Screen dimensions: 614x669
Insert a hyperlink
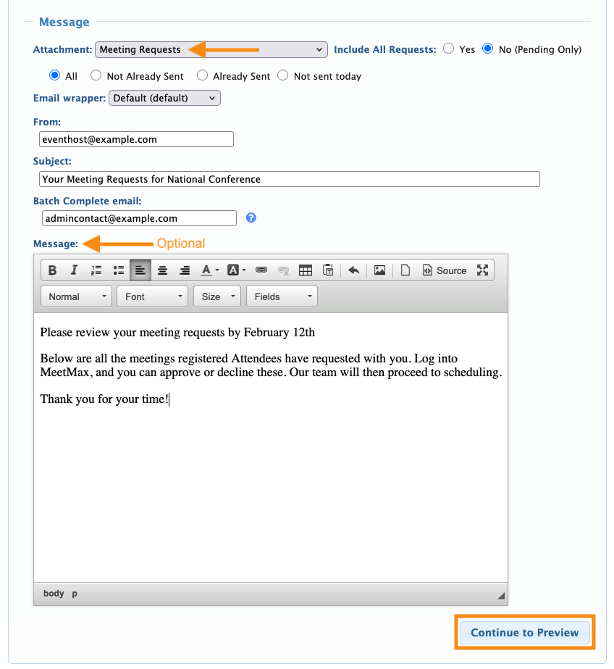click(261, 270)
